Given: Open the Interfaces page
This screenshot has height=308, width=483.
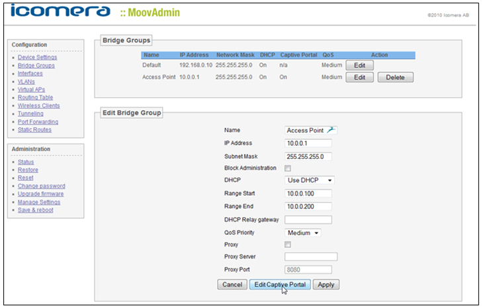Looking at the screenshot, I should pyautogui.click(x=30, y=73).
